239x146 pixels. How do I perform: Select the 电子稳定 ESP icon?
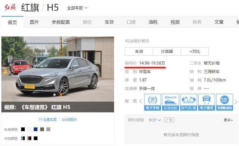tap(207, 102)
